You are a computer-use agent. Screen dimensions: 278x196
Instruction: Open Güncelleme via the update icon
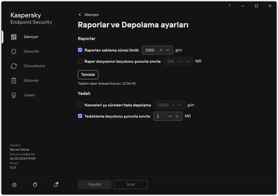[x=13, y=66]
